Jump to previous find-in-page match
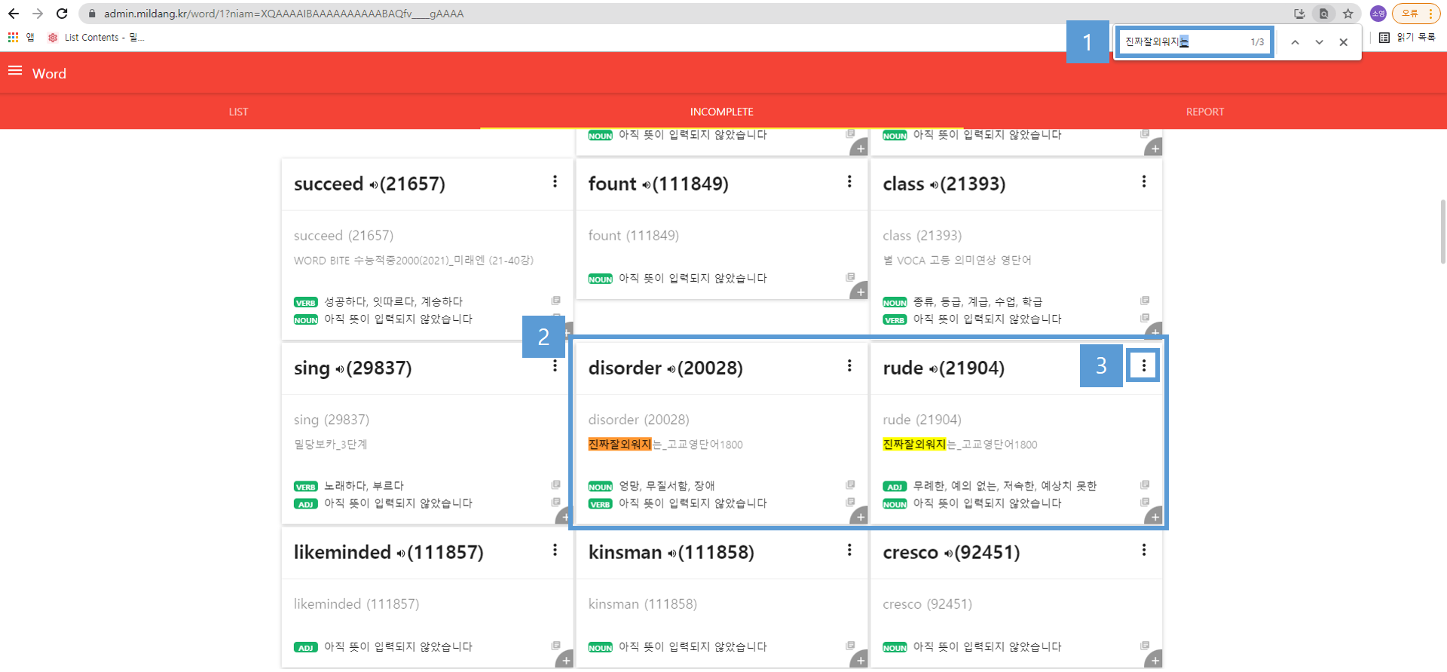Image resolution: width=1447 pixels, height=672 pixels. click(x=1295, y=42)
